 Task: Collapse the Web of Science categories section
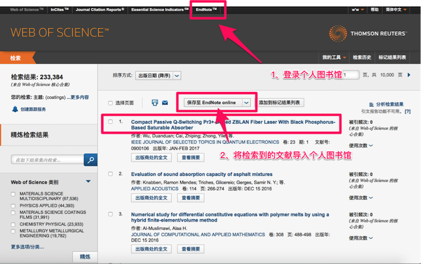pyautogui.click(x=88, y=182)
